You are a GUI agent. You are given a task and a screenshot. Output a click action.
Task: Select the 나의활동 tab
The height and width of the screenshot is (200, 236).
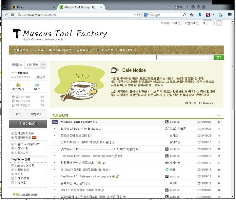[x=32, y=64]
